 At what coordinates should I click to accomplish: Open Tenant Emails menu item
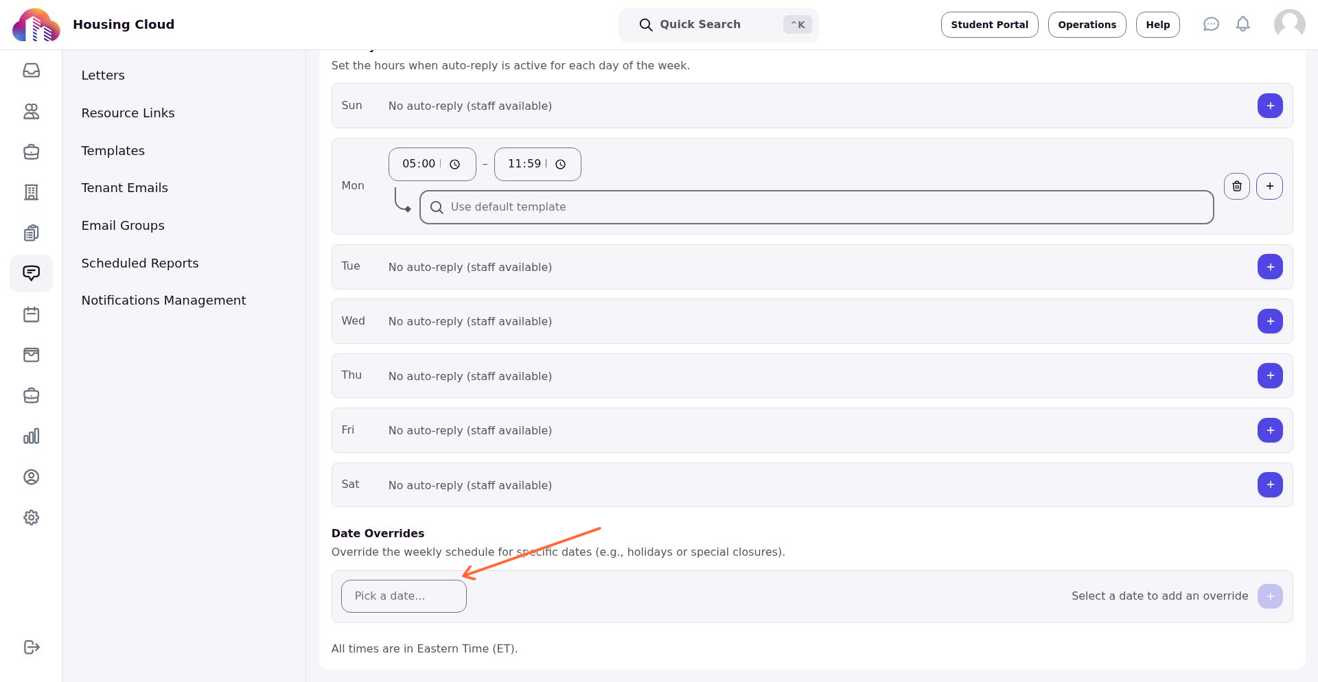click(x=124, y=188)
